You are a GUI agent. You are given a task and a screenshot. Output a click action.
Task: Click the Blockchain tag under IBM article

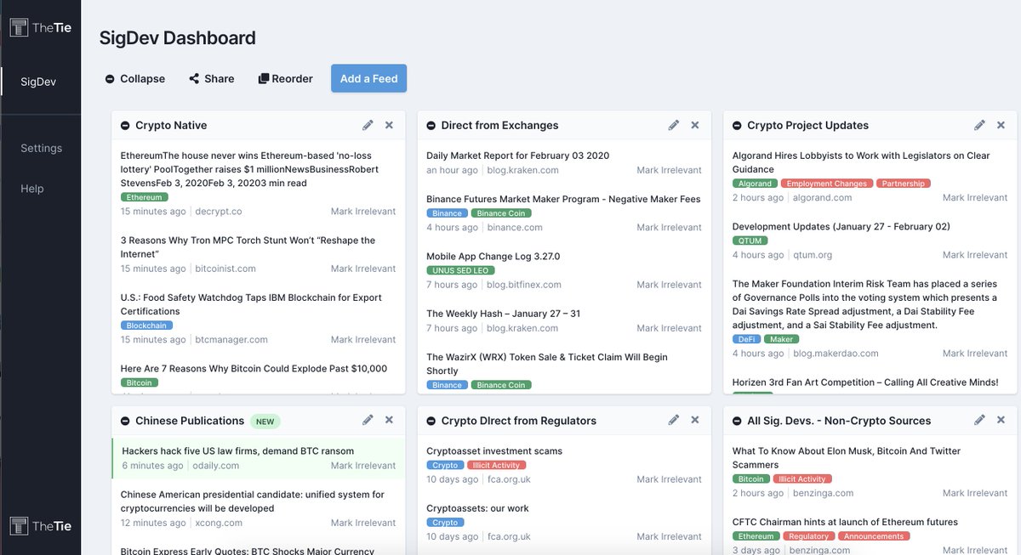coord(146,326)
